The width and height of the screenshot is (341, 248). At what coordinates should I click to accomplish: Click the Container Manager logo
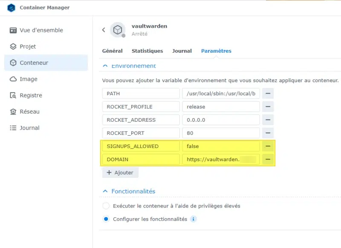click(x=11, y=7)
